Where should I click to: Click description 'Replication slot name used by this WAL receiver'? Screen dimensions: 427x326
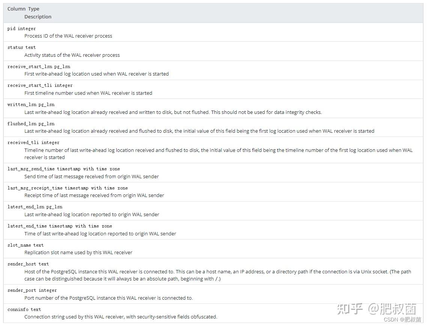[78, 253]
